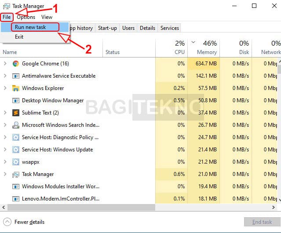Viewport: 281px width, 233px height.
Task: Click the Desktop Window Manager icon
Action: 16,100
